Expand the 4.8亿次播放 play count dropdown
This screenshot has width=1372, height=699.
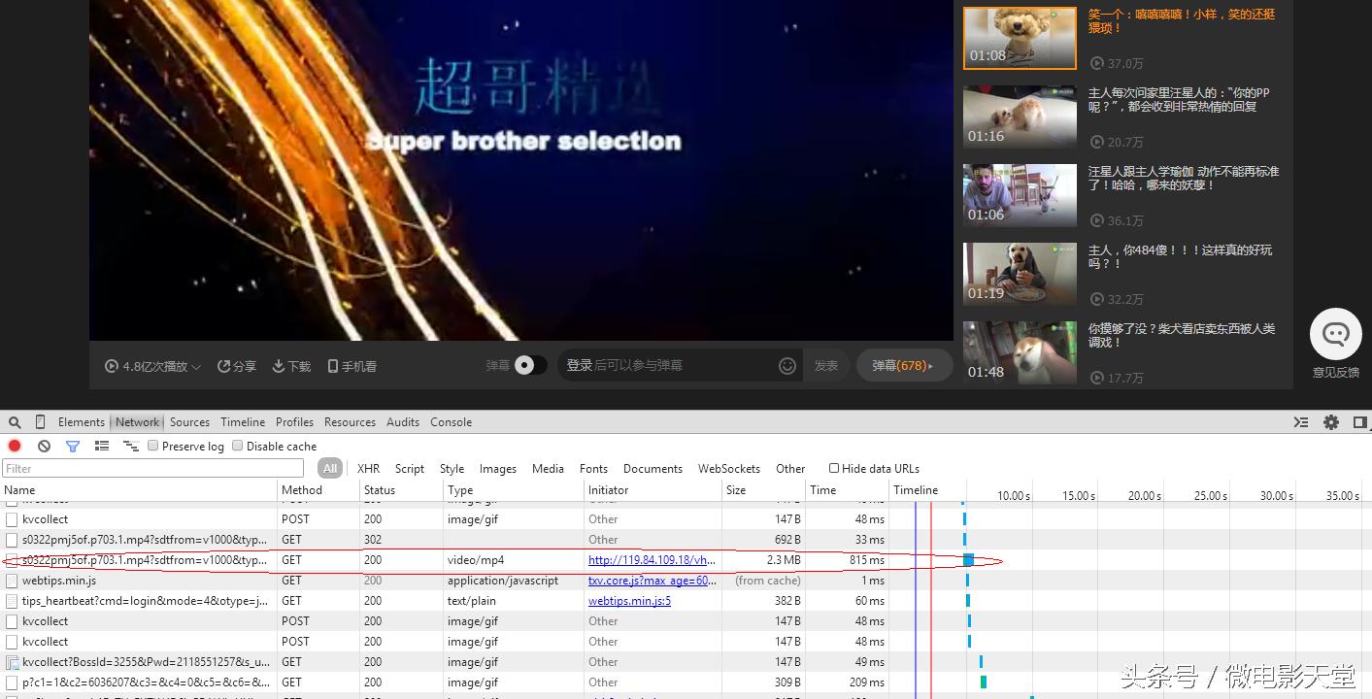pos(153,366)
